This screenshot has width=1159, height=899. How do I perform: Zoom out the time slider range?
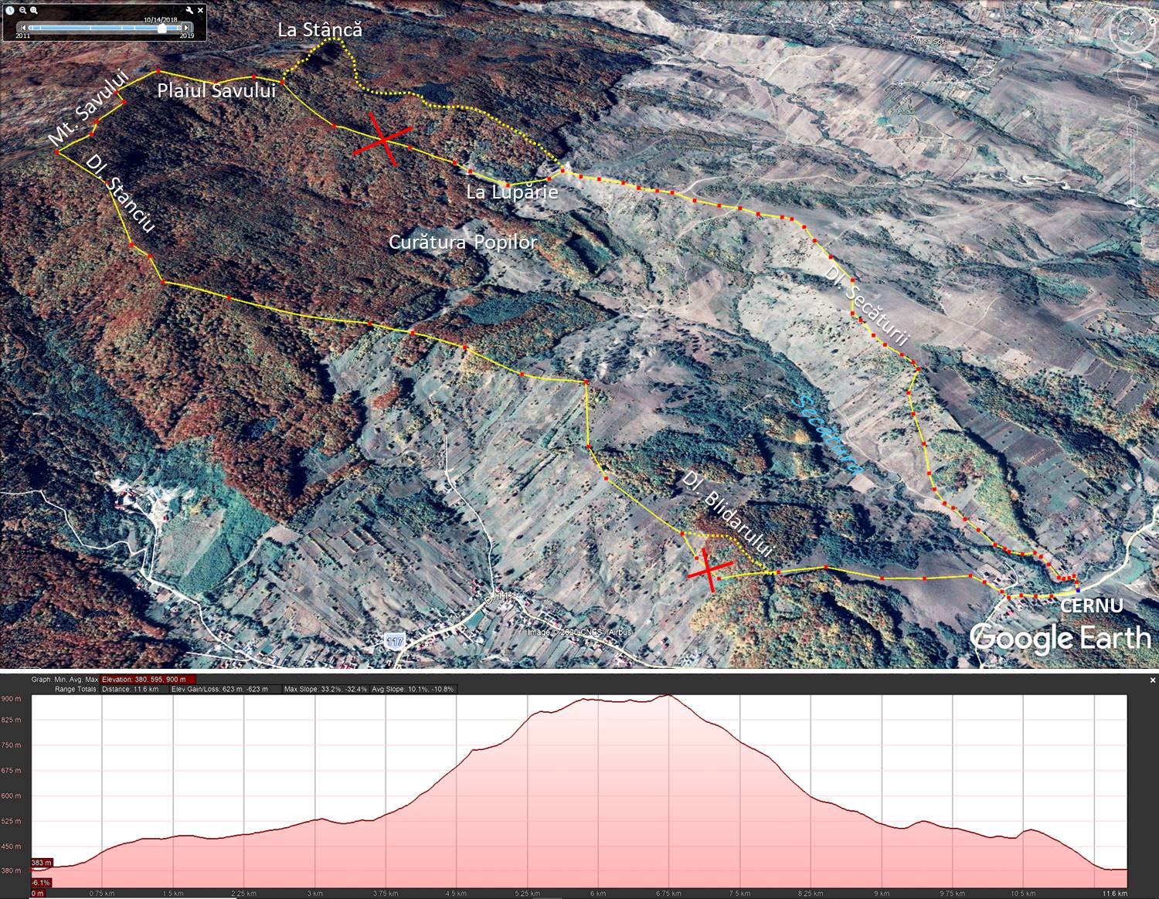tap(22, 10)
